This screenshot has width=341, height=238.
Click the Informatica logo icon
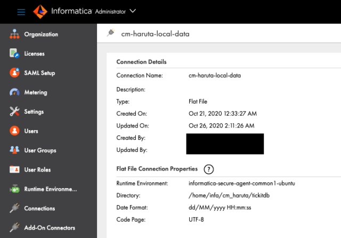pos(40,11)
